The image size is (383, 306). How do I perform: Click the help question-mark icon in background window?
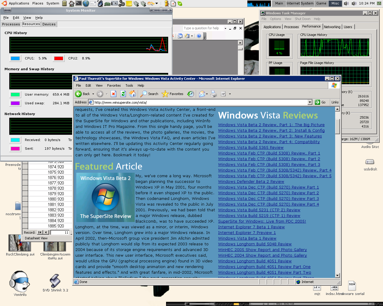point(199,36)
